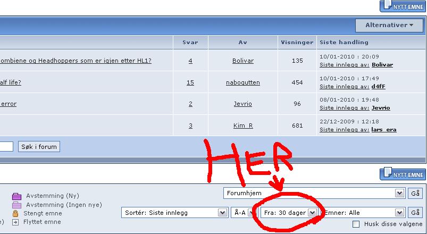Click the date text '22/12-2009 : 12:18'

(349, 121)
